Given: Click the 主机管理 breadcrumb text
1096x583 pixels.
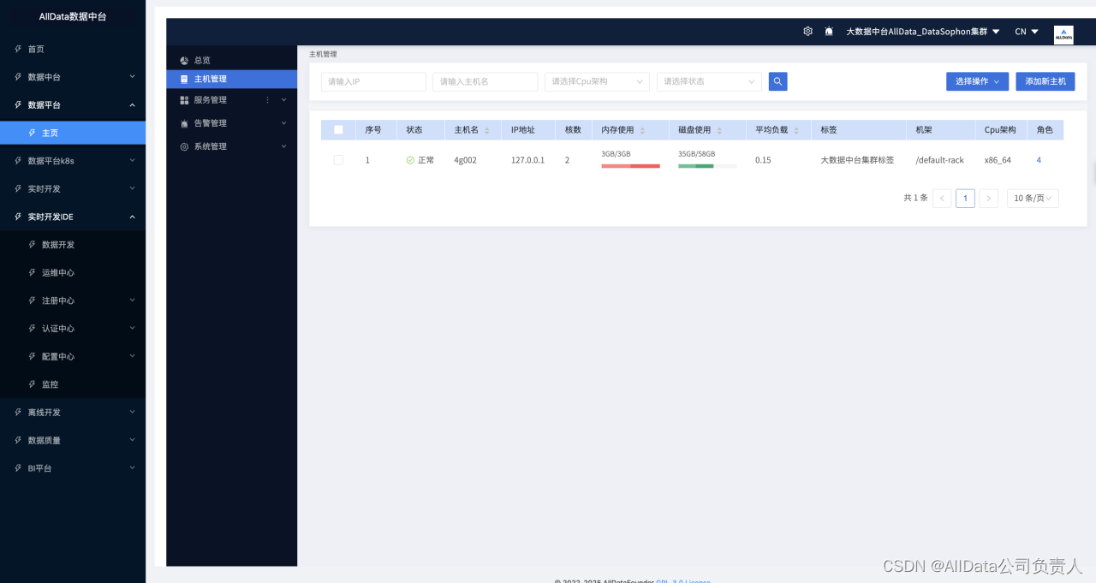Looking at the screenshot, I should tap(324, 54).
